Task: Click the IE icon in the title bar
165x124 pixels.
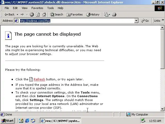Action: [2, 2]
